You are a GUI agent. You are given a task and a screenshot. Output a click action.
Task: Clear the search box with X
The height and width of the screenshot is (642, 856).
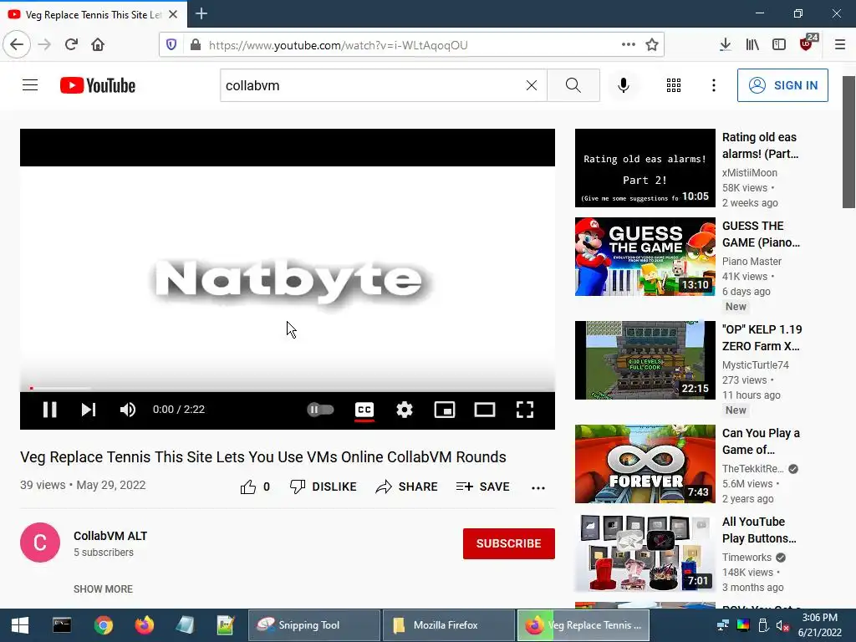tap(531, 85)
